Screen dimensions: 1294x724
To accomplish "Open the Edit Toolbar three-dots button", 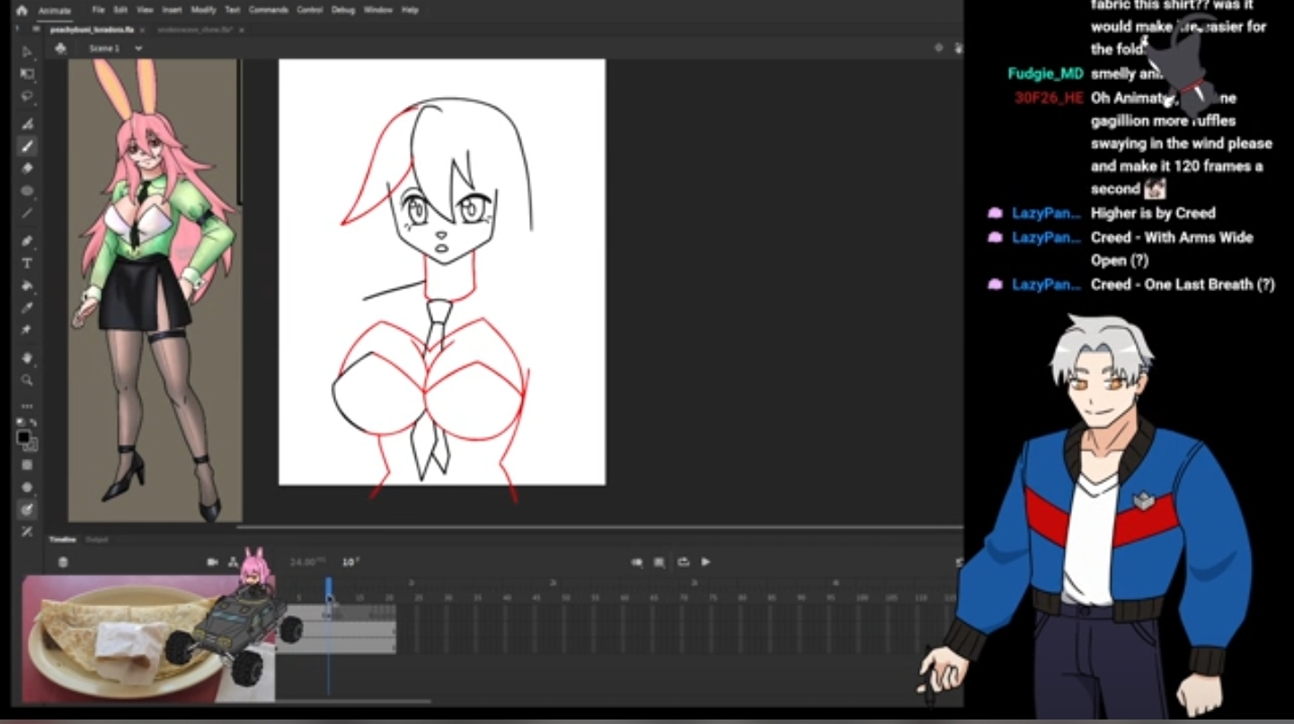I will (x=27, y=406).
